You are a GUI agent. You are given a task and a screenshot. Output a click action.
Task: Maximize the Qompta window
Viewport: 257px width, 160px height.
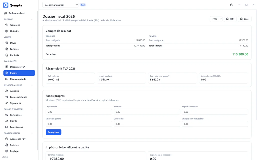pos(246,5)
